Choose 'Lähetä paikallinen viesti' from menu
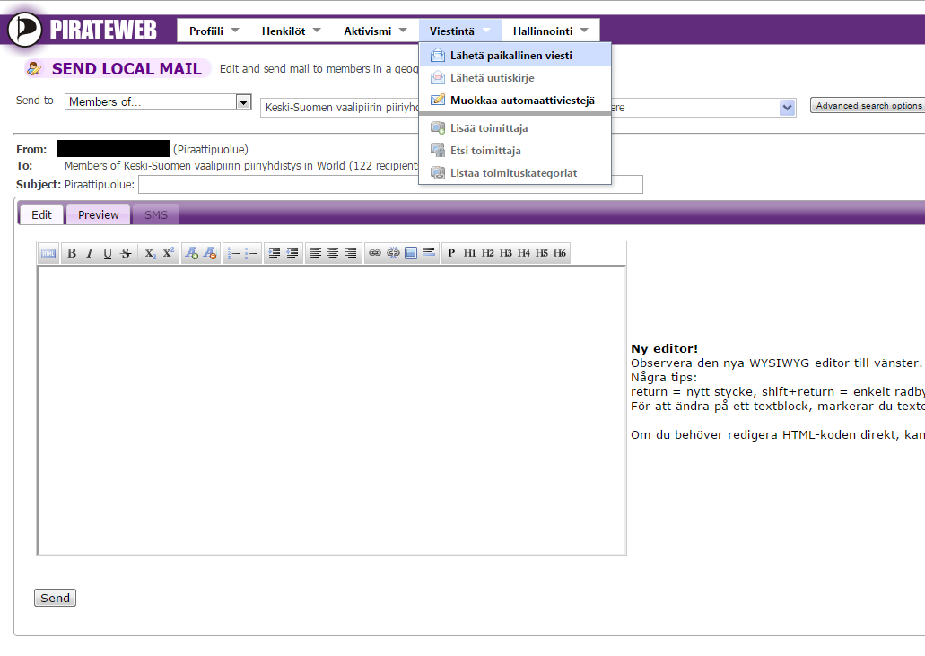The width and height of the screenshot is (925, 656). coord(510,56)
